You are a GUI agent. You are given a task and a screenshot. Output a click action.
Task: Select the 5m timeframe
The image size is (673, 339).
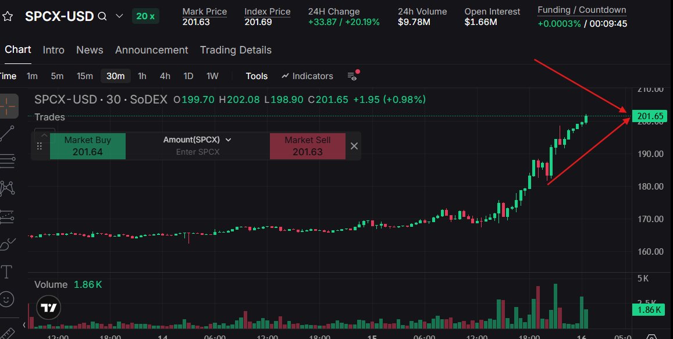click(57, 76)
